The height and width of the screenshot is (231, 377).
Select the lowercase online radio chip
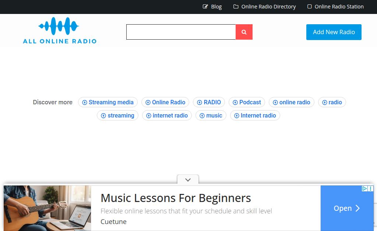point(292,102)
